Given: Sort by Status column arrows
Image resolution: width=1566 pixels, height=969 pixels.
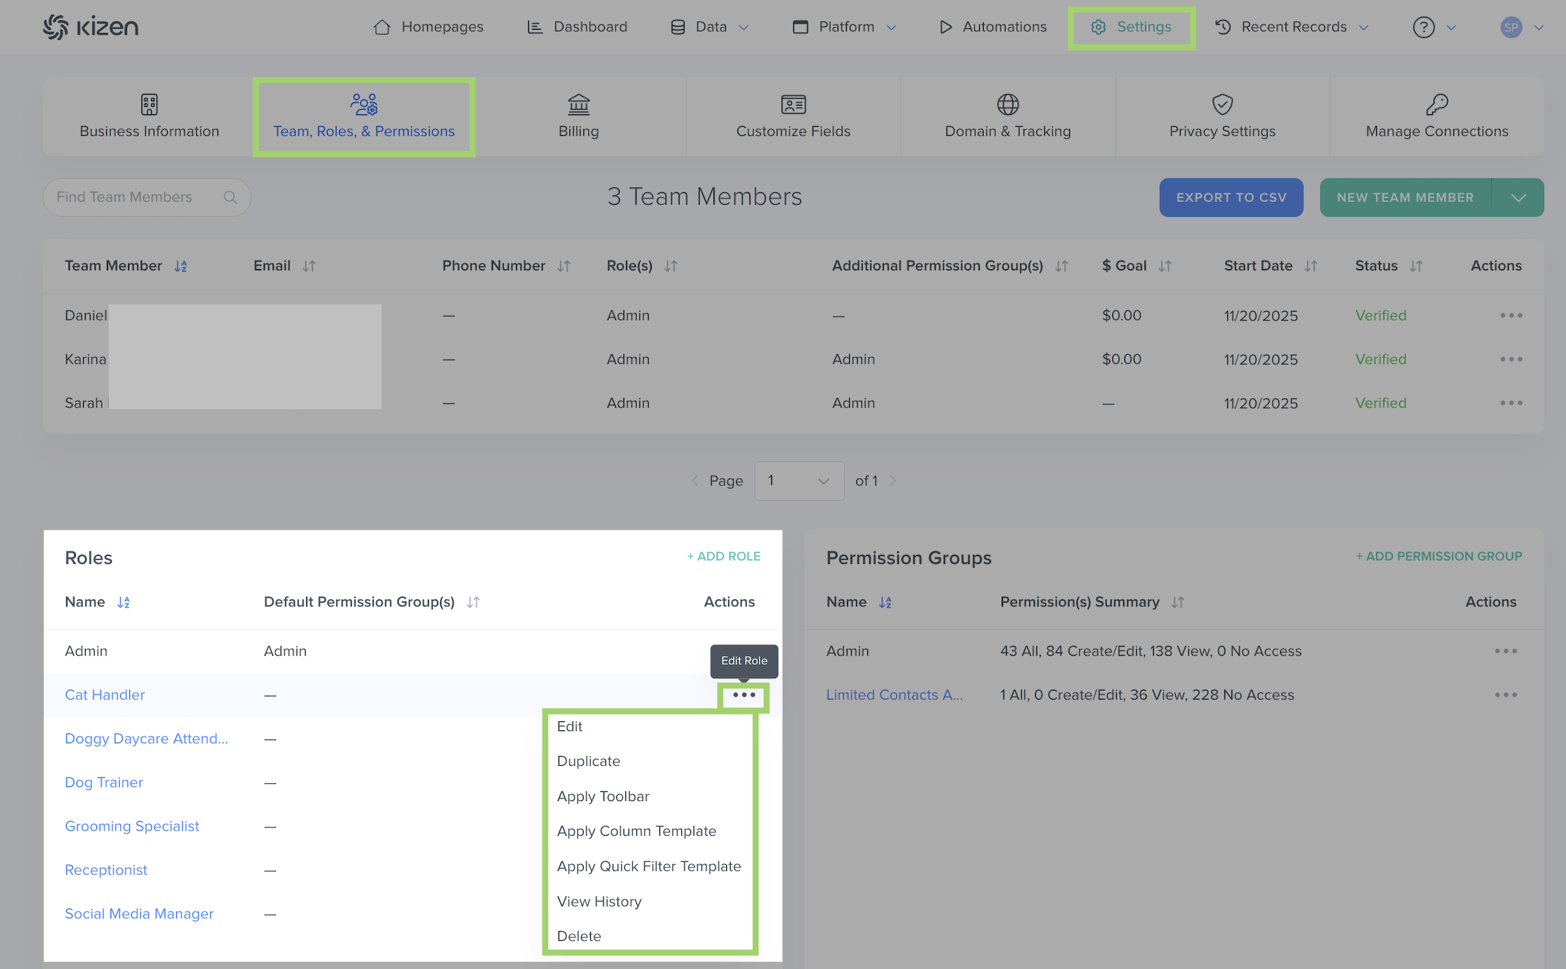Looking at the screenshot, I should 1415,266.
